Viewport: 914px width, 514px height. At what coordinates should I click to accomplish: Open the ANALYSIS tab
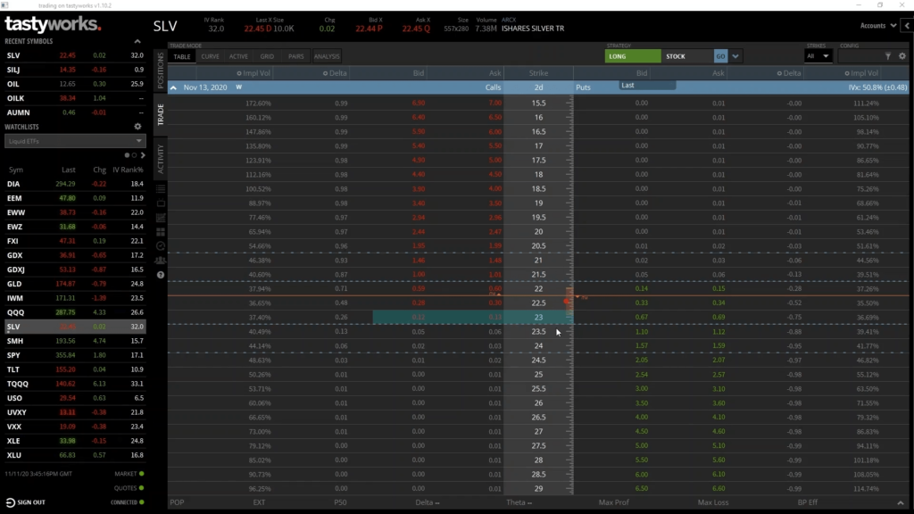326,56
